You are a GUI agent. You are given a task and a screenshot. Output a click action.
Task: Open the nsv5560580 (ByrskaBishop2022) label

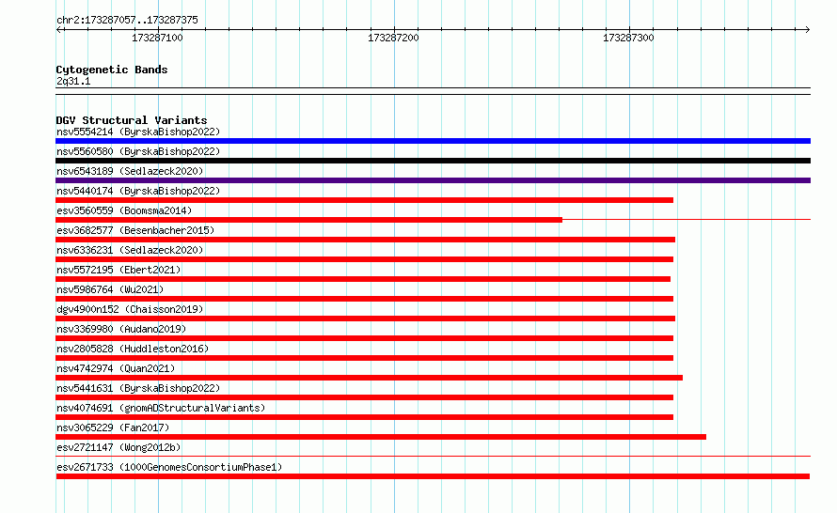click(x=138, y=151)
